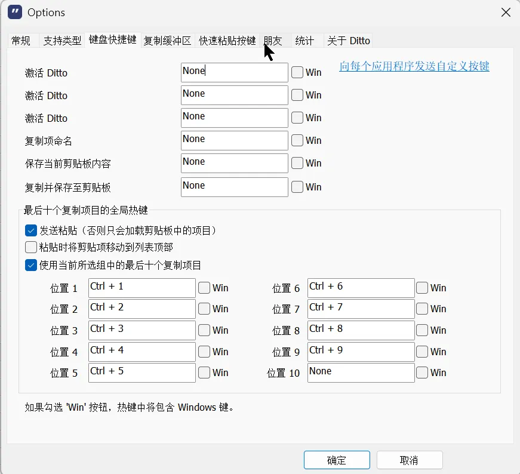Click the Ditto app icon in title bar
520x474 pixels.
point(15,13)
